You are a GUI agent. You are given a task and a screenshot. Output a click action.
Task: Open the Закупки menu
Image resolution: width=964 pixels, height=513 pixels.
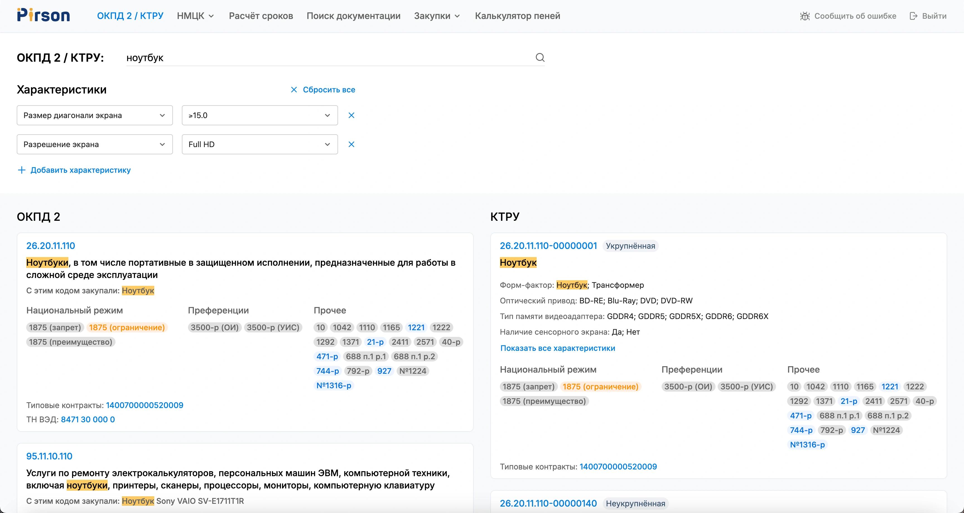point(436,16)
